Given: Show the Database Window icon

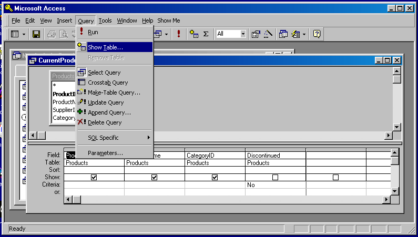Looking at the screenshot, I should (x=283, y=34).
